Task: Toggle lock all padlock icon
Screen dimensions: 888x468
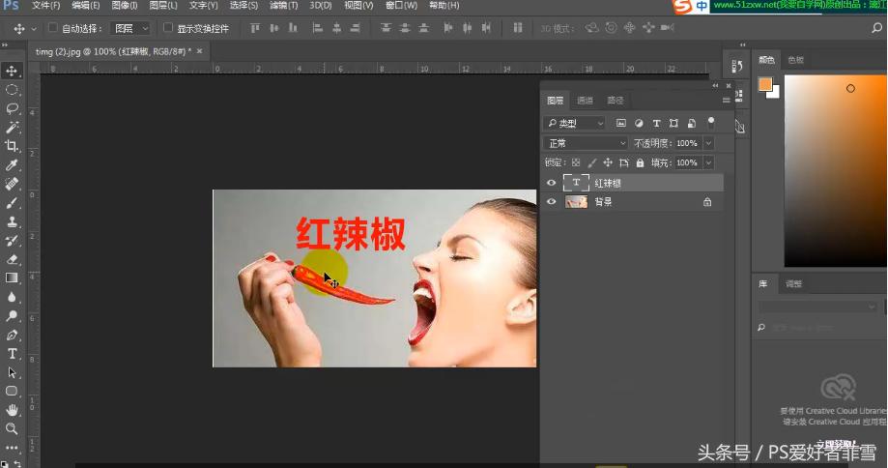Action: [640, 162]
